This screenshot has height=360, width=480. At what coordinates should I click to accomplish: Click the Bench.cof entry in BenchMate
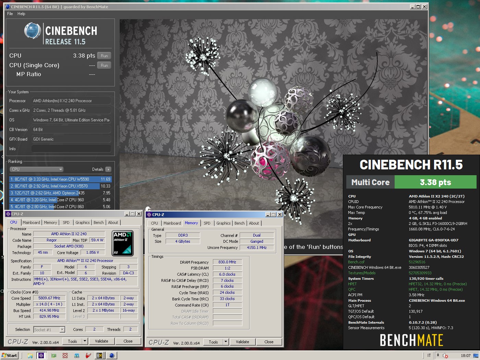[356, 262]
